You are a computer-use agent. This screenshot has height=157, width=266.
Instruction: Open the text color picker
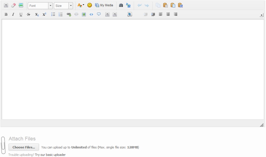81,5
